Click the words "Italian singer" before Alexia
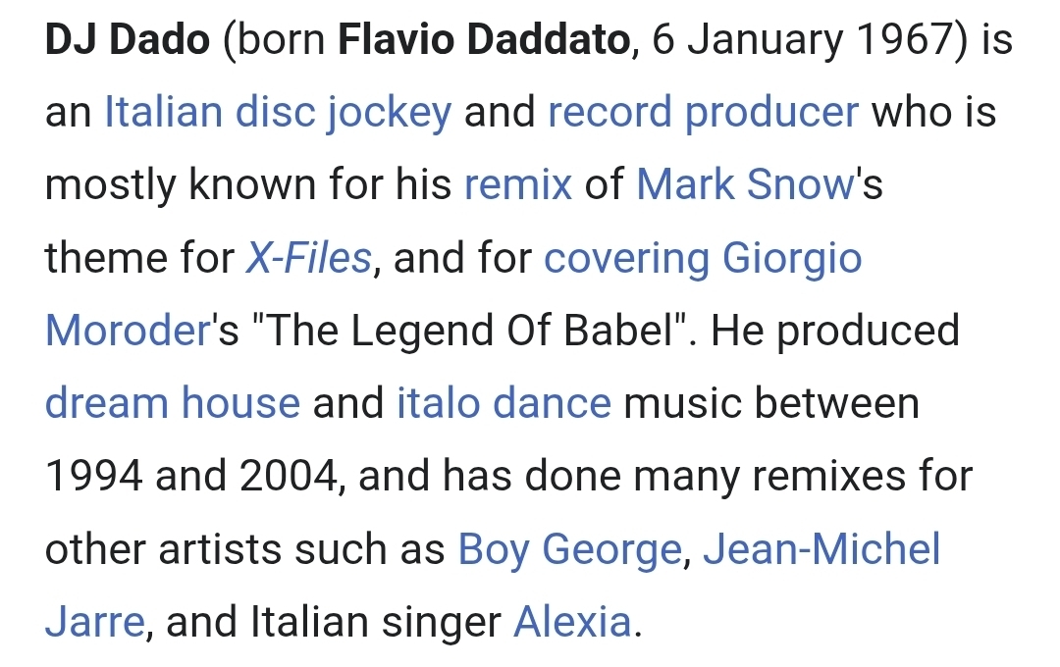Screen dimensions: 1060x667 [377, 621]
